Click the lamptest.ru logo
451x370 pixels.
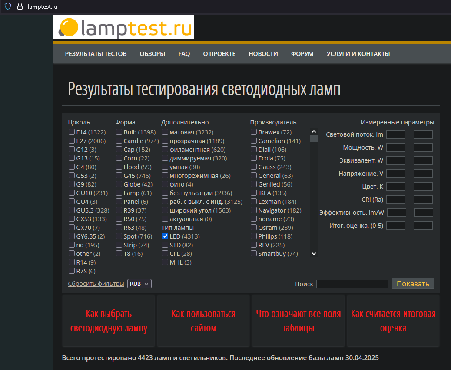pyautogui.click(x=124, y=27)
